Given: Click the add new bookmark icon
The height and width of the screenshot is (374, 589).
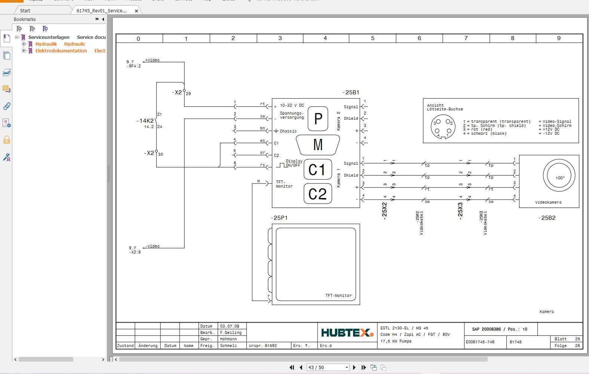Looking at the screenshot, I should coord(32,29).
